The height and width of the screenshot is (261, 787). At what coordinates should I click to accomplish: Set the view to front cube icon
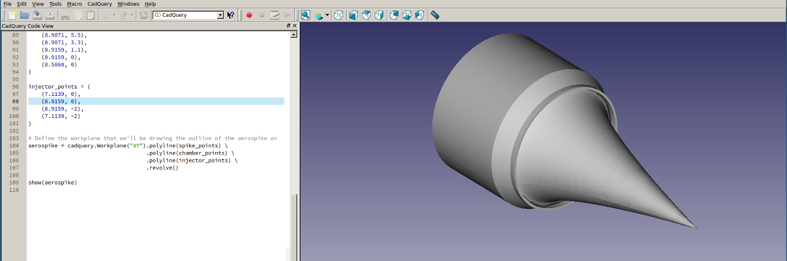pyautogui.click(x=354, y=15)
